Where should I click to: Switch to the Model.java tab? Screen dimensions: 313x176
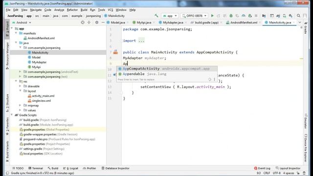pyautogui.click(x=118, y=22)
